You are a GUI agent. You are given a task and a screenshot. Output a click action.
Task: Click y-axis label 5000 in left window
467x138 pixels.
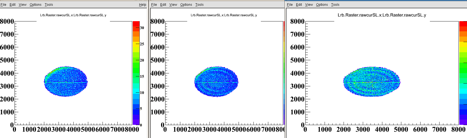tap(7, 60)
